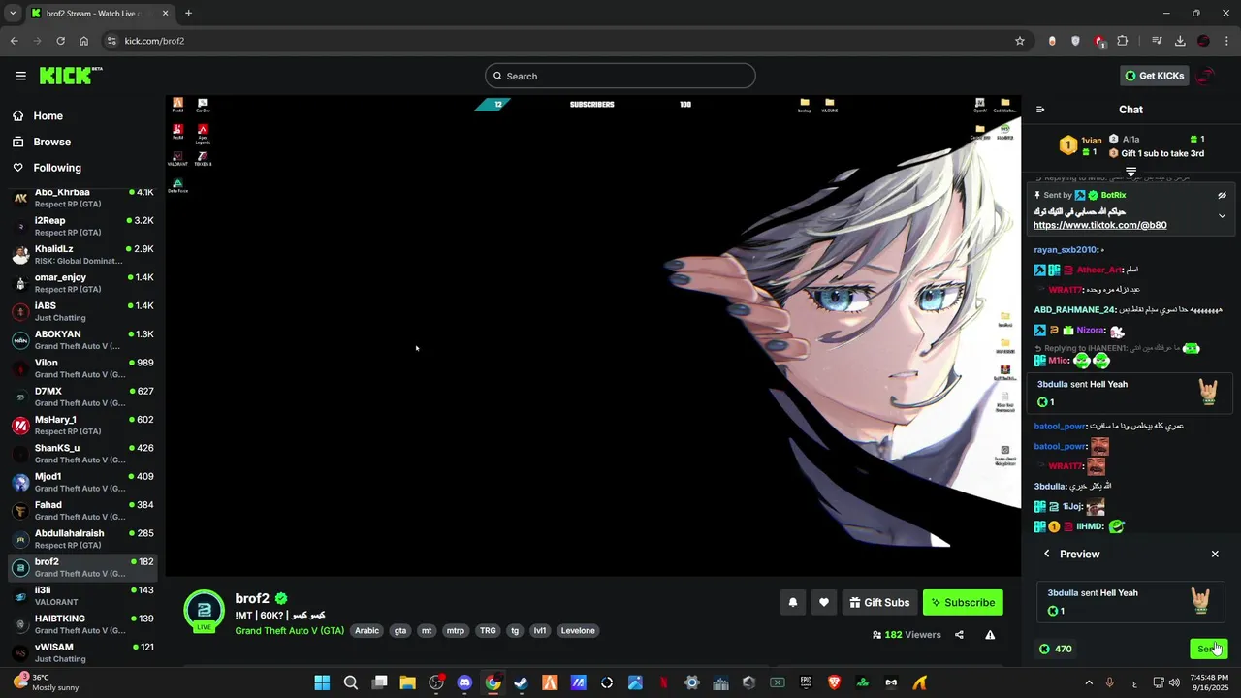Image resolution: width=1241 pixels, height=698 pixels.
Task: Click the Get KICKs button
Action: 1154,76
